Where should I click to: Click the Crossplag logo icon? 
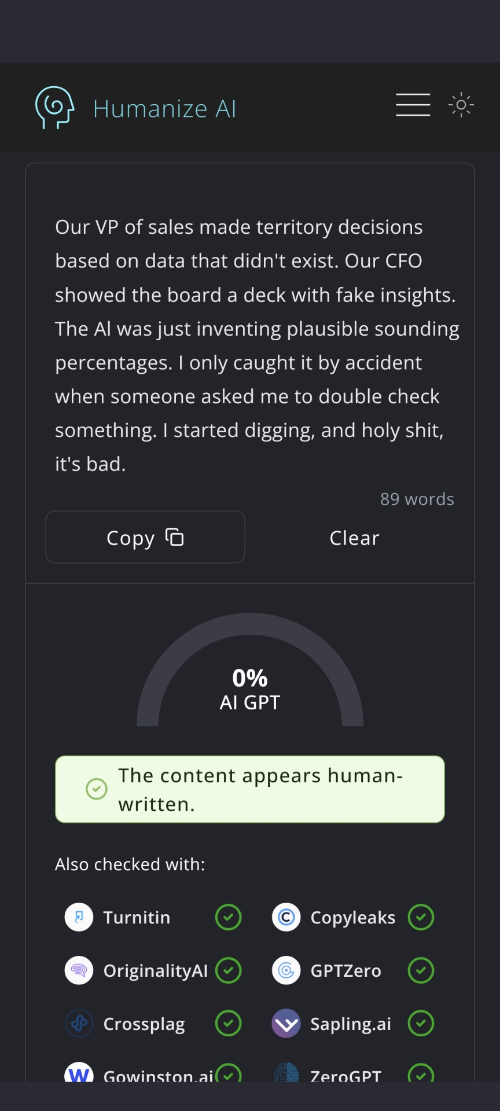click(79, 1024)
